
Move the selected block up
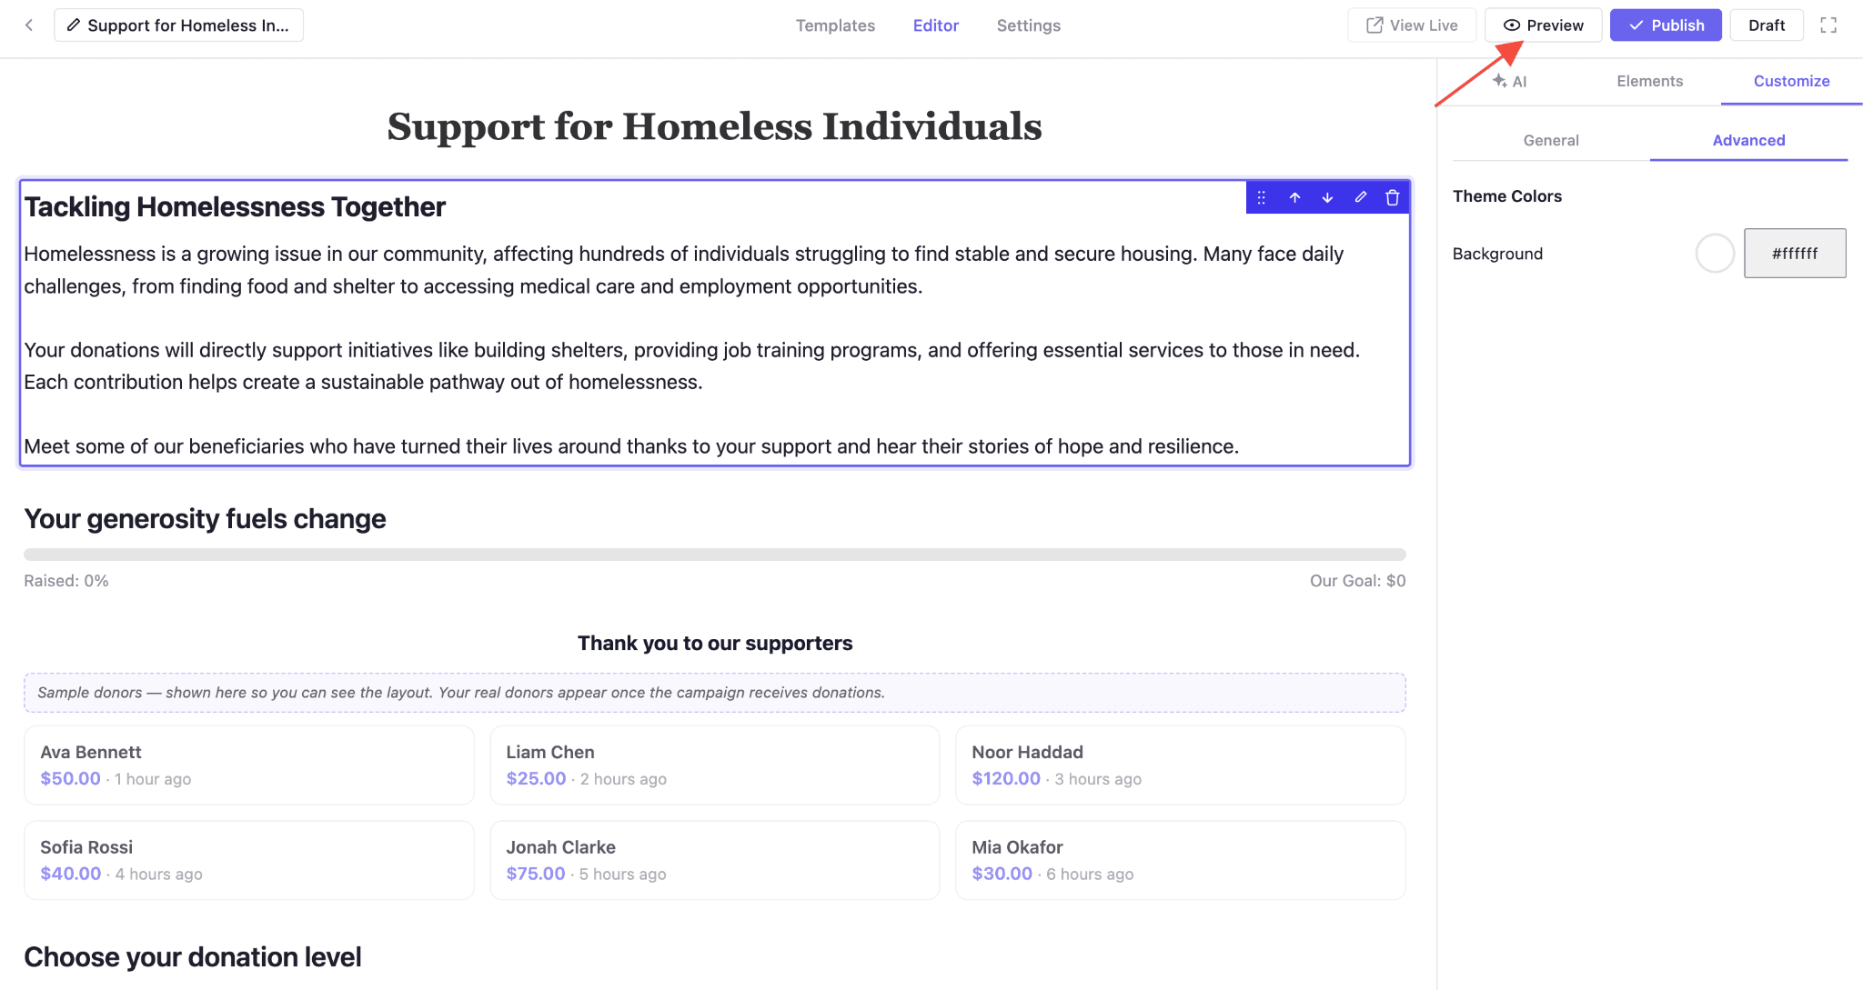[1294, 197]
